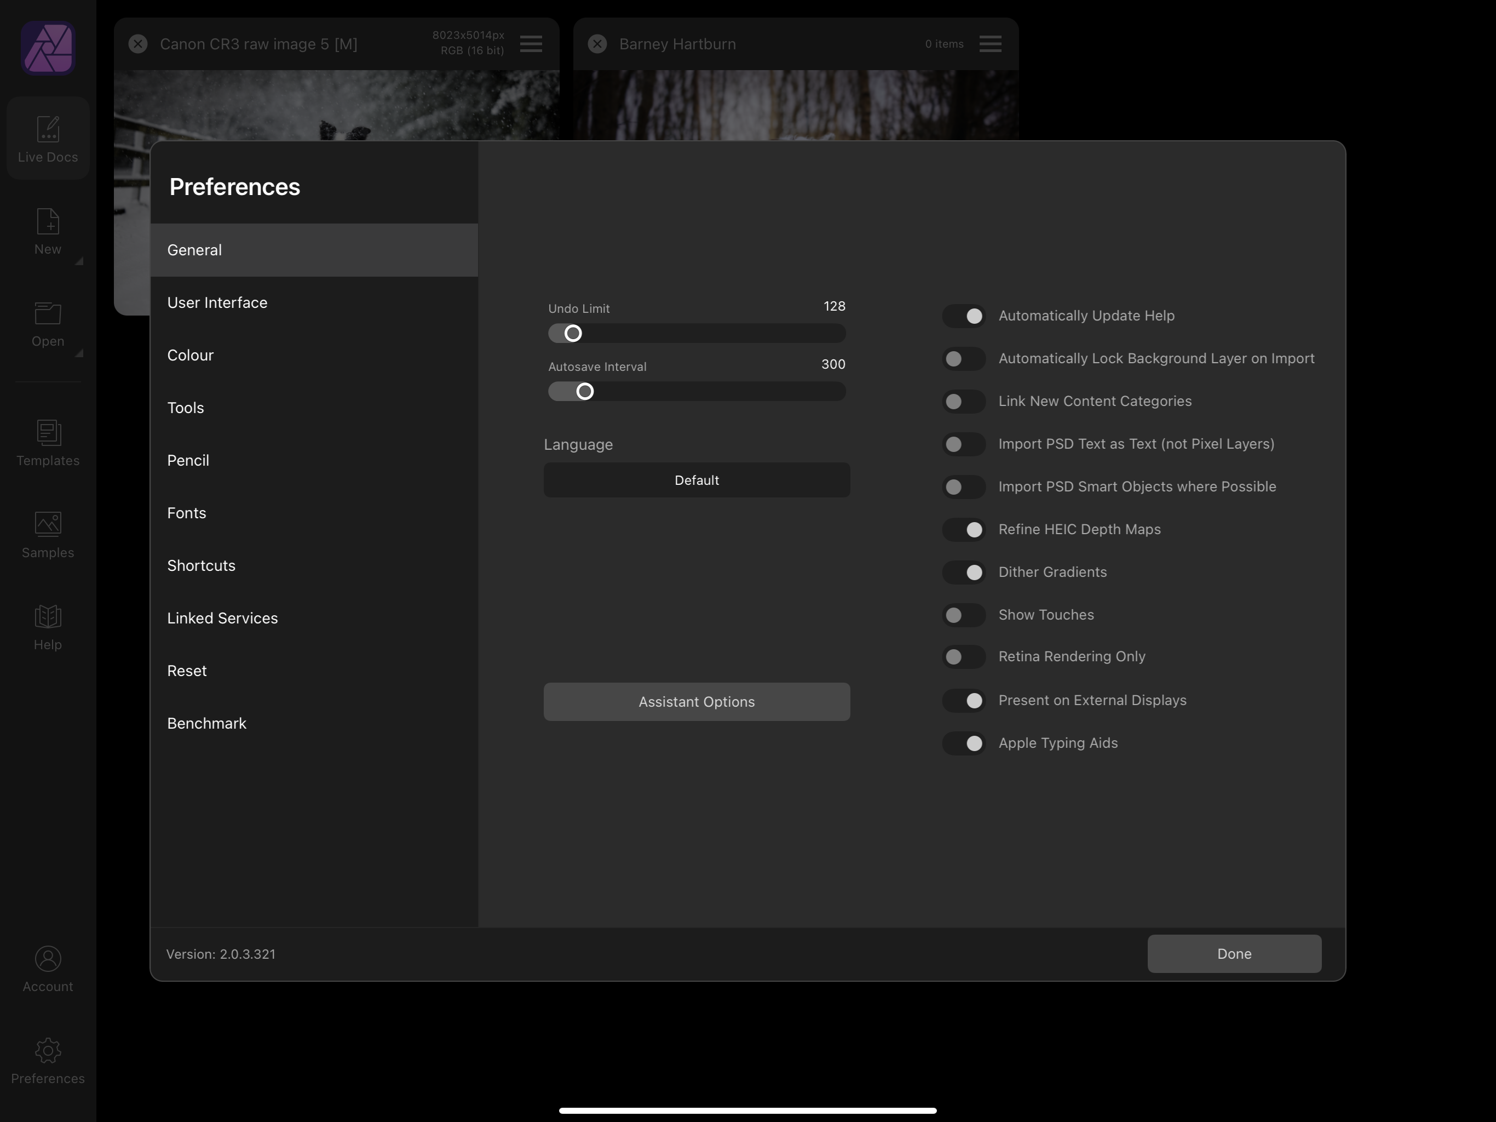This screenshot has height=1122, width=1496.
Task: Open the Tools preferences
Action: 314,408
